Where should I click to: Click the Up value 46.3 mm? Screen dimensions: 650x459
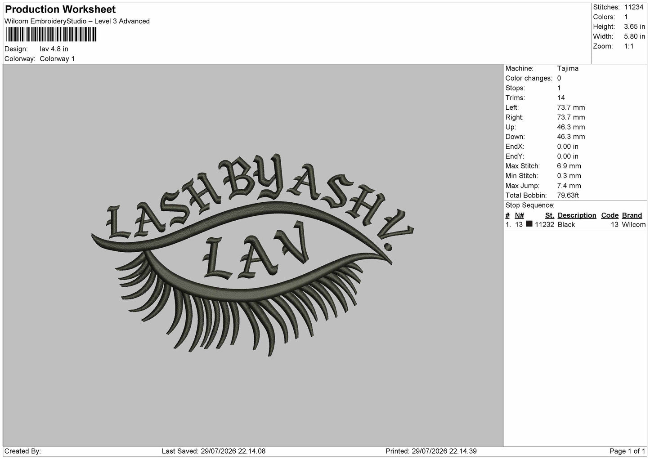tap(571, 127)
